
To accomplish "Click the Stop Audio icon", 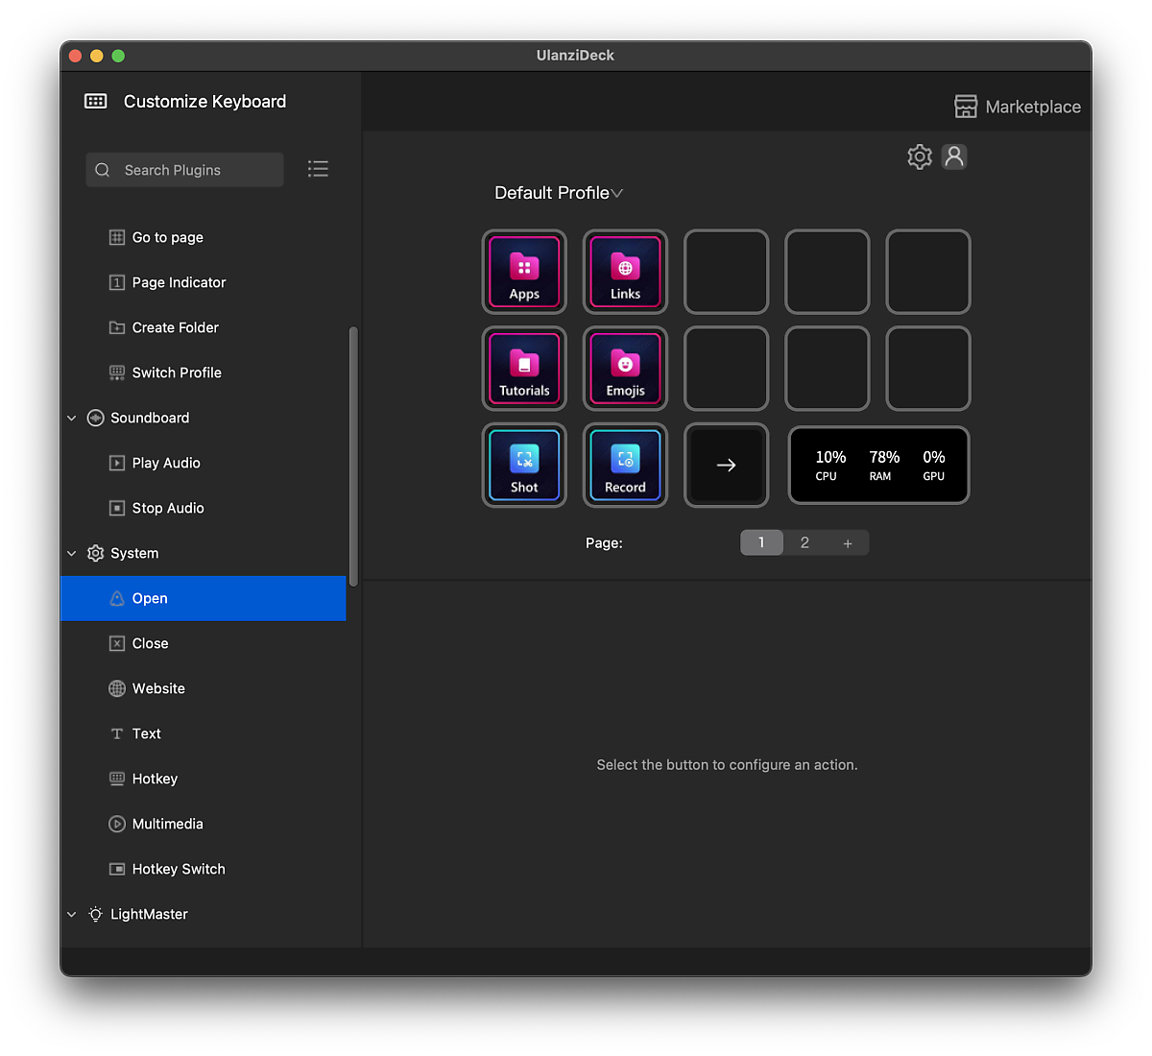I will pos(117,508).
